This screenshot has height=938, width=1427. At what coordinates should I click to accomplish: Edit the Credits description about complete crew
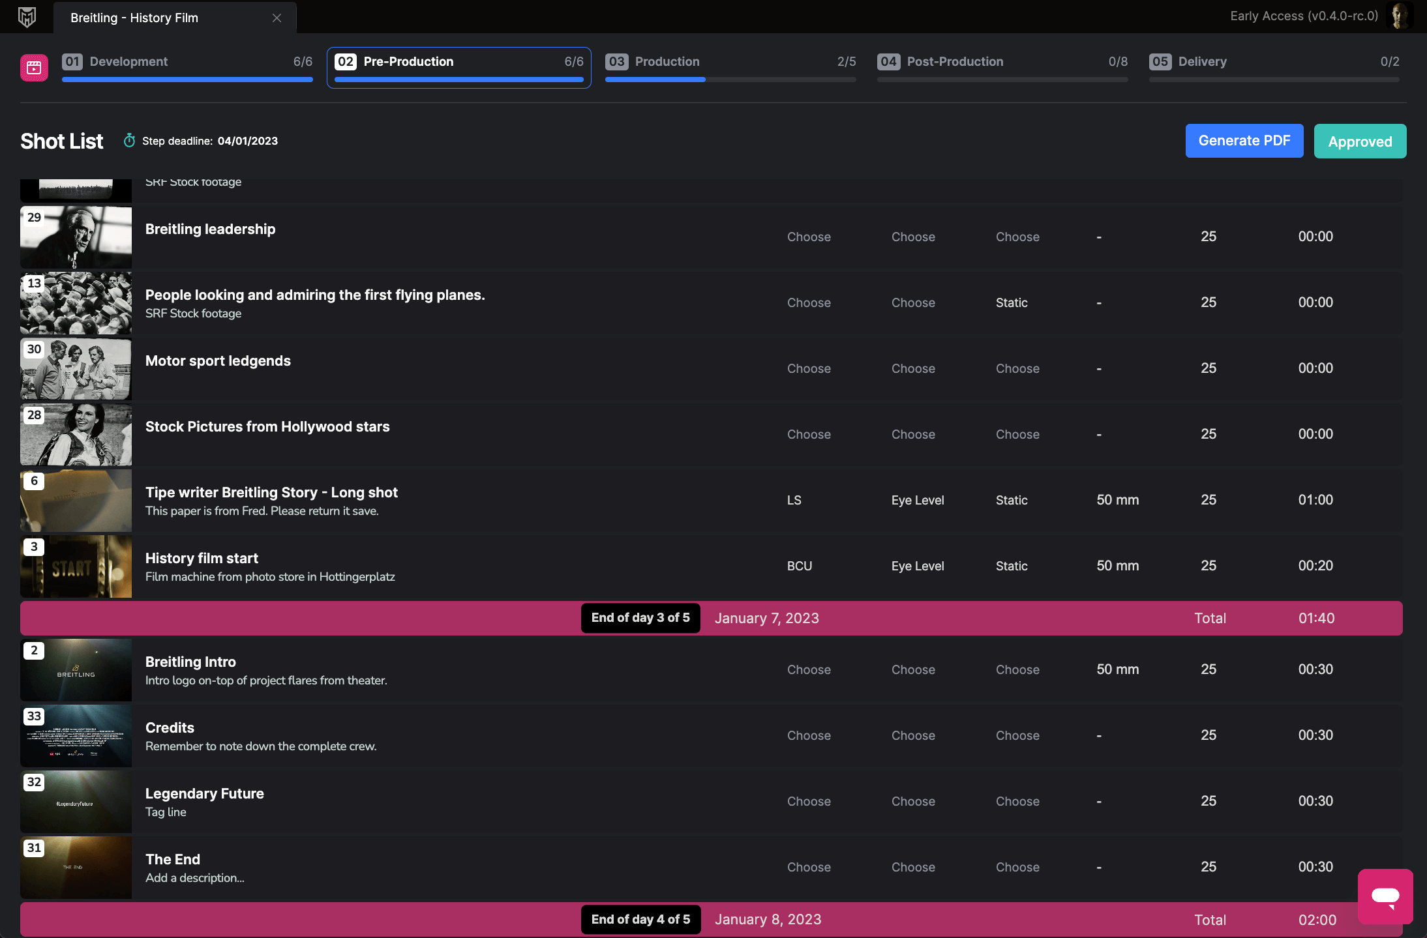(x=261, y=746)
